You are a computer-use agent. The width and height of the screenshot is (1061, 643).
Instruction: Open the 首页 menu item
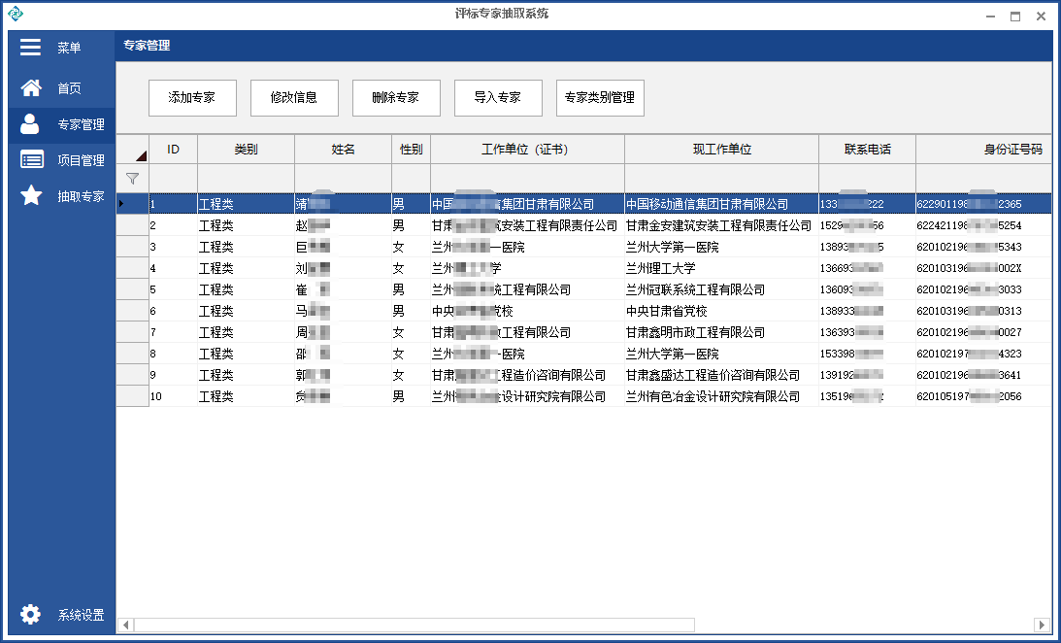[x=61, y=88]
